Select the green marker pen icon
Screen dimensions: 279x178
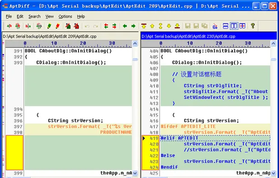[x=49, y=26]
